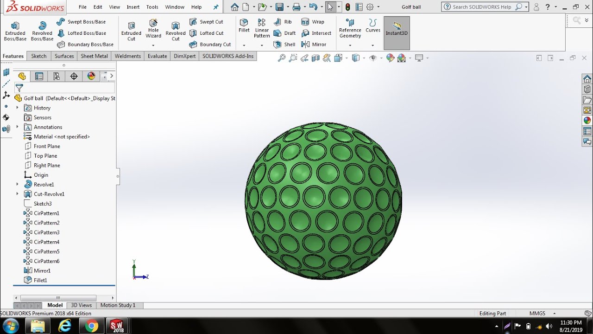The image size is (593, 334).
Task: Show more manager tabs chevron
Action: click(x=112, y=76)
